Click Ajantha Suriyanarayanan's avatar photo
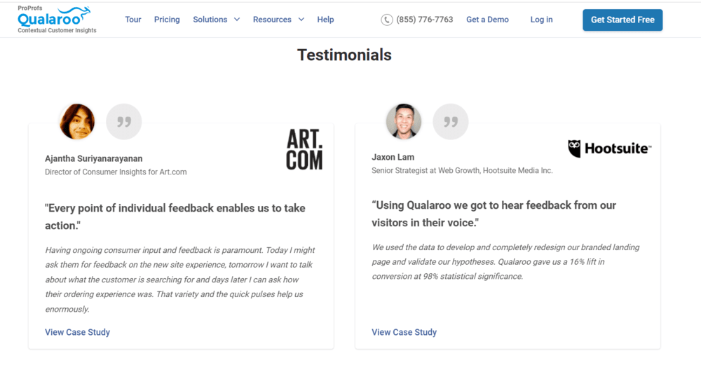 coord(77,121)
